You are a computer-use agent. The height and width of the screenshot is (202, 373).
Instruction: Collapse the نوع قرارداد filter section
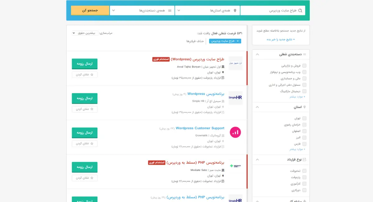(257, 160)
